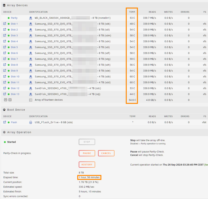
Task: Open the Flash boot device link
Action: tap(14, 122)
